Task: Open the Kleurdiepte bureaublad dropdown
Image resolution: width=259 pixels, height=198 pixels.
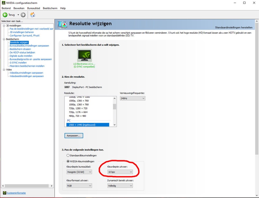Action: point(79,172)
